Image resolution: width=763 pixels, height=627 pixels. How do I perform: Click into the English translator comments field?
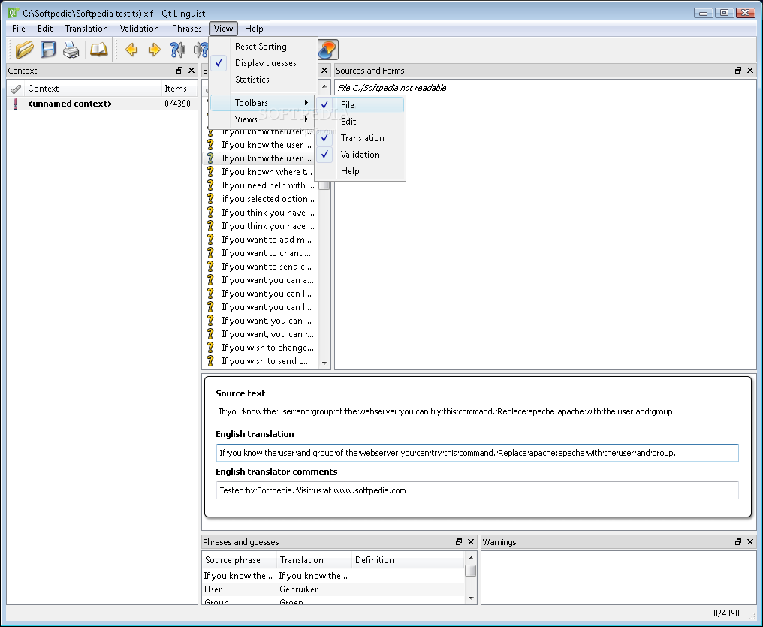(x=478, y=490)
